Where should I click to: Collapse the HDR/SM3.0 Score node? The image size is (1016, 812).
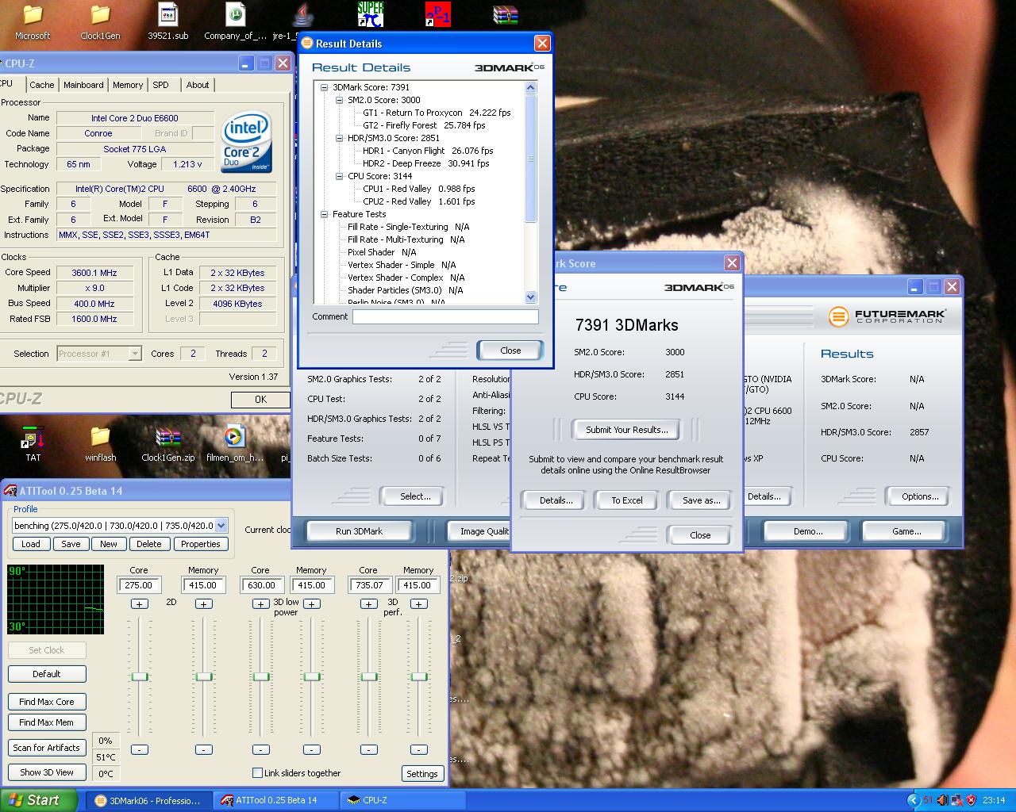tap(339, 138)
